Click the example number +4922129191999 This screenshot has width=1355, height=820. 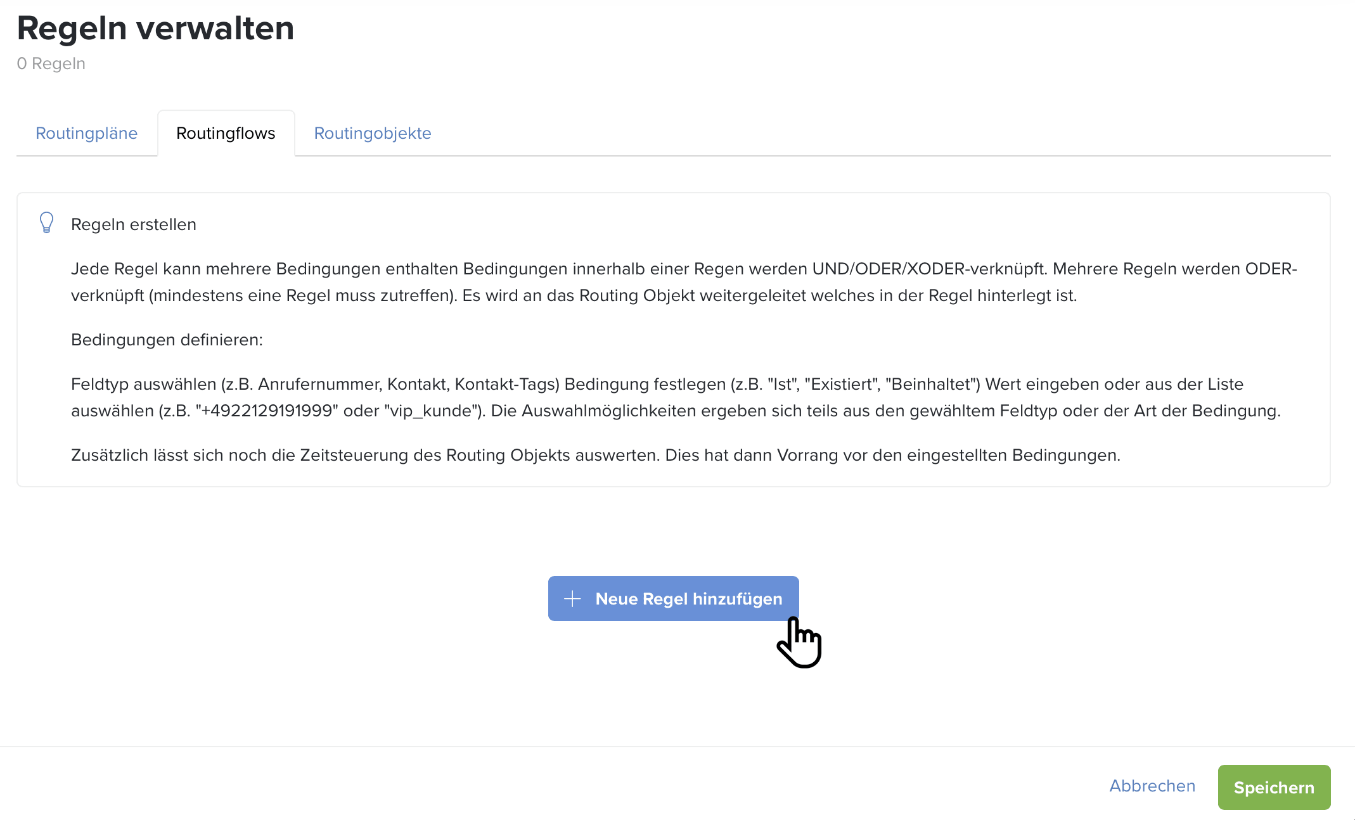tap(266, 411)
